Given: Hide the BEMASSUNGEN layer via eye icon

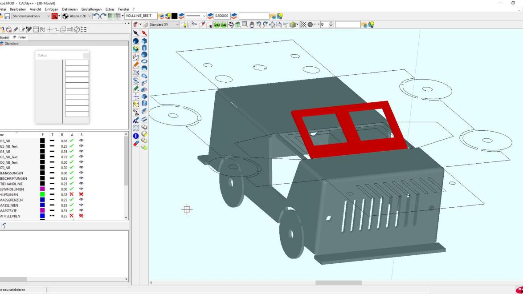Looking at the screenshot, I should point(81,173).
